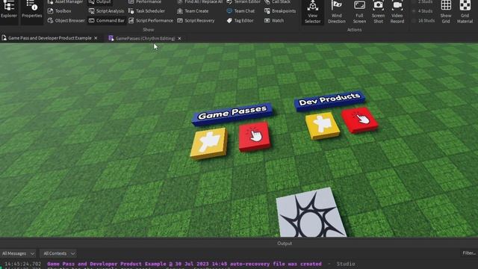The height and width of the screenshot is (269, 478).
Task: Open Script Analysis window
Action: coord(106,11)
